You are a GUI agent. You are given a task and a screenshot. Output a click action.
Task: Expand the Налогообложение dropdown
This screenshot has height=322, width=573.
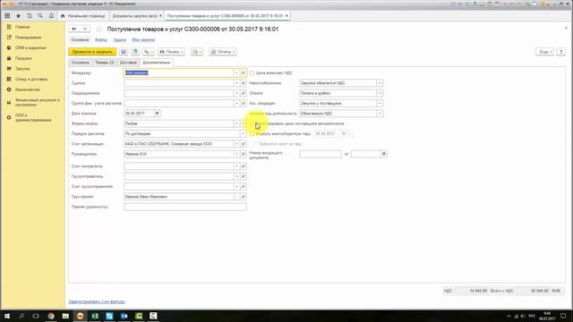click(x=380, y=83)
